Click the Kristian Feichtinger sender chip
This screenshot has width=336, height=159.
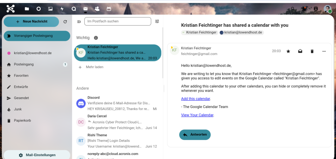click(199, 33)
